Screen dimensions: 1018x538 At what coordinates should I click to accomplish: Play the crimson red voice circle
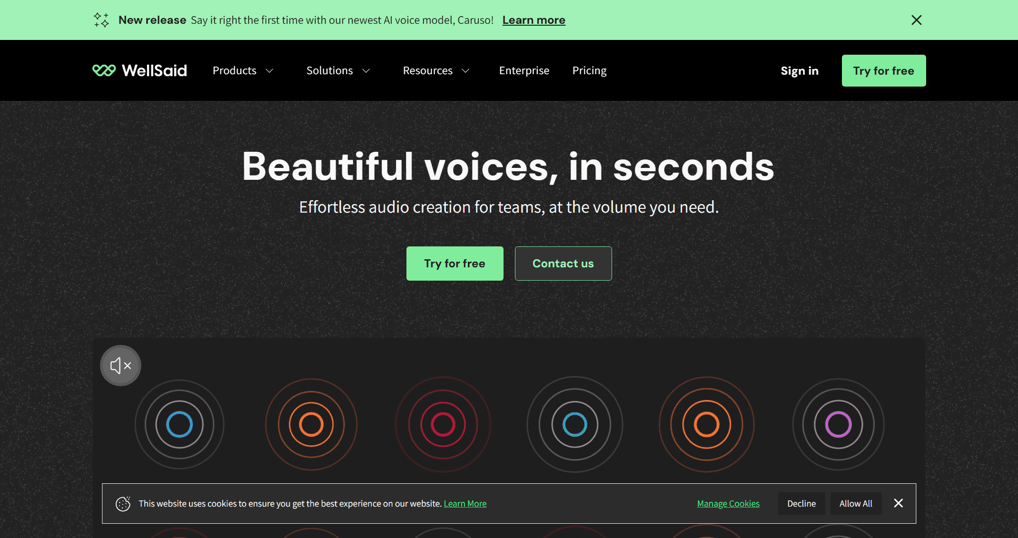443,424
